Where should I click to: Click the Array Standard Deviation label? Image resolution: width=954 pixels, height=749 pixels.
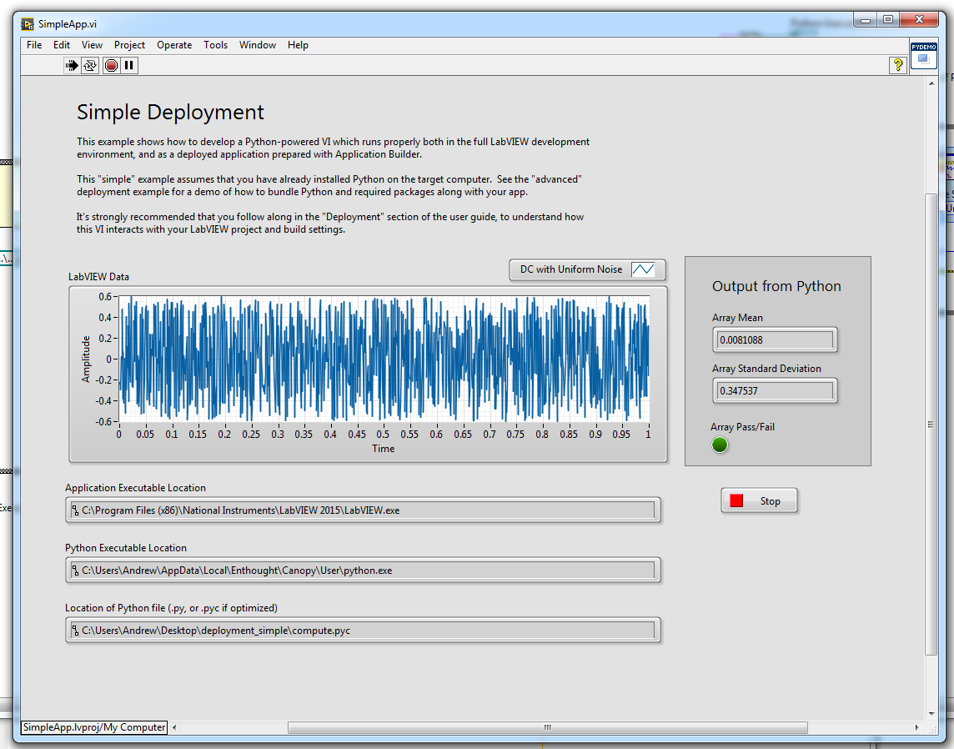point(766,369)
